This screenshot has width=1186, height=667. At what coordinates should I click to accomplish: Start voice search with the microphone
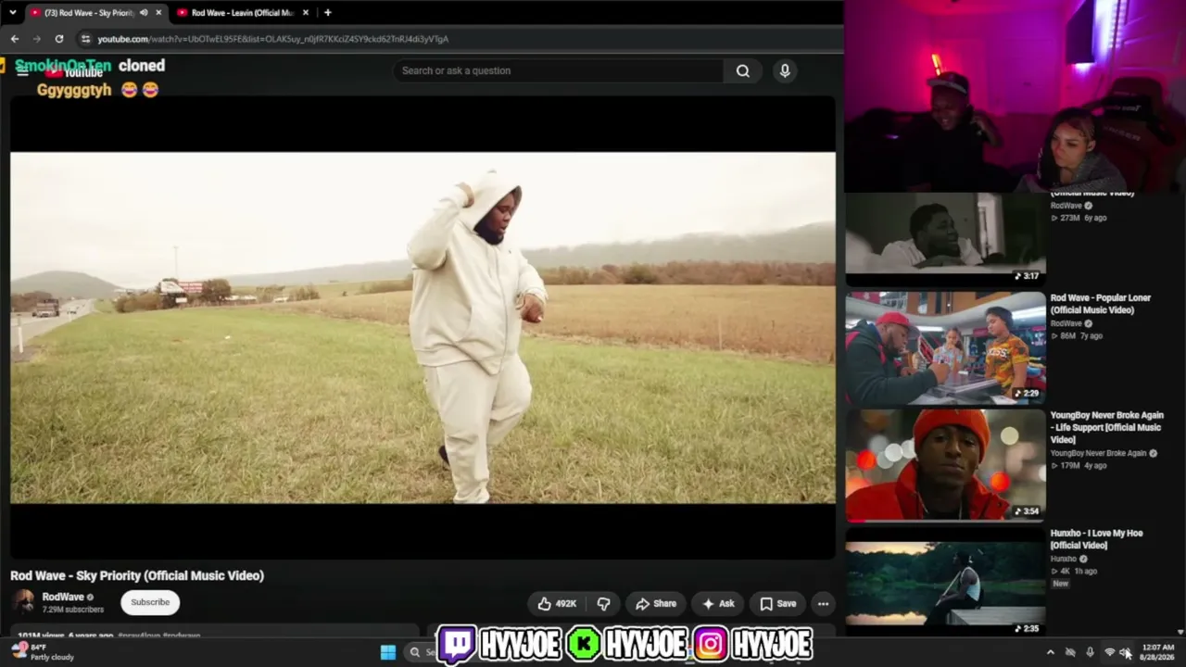(785, 70)
